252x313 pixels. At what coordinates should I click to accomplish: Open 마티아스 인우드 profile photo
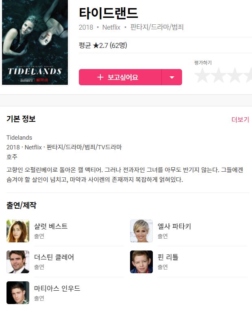coord(18,293)
